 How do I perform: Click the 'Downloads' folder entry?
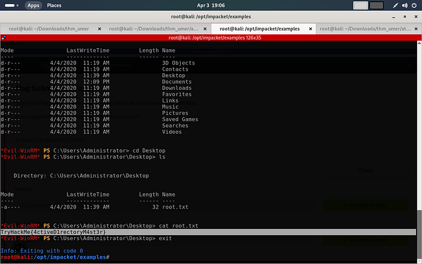pyautogui.click(x=177, y=88)
